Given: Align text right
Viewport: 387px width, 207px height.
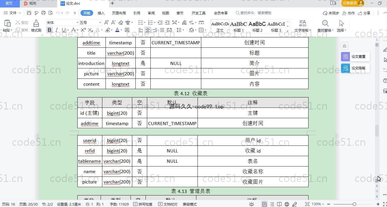Looking at the screenshot, I should point(155,30).
